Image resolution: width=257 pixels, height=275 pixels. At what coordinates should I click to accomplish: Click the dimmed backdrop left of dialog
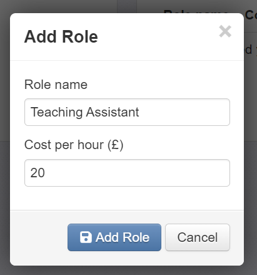click(5, 137)
